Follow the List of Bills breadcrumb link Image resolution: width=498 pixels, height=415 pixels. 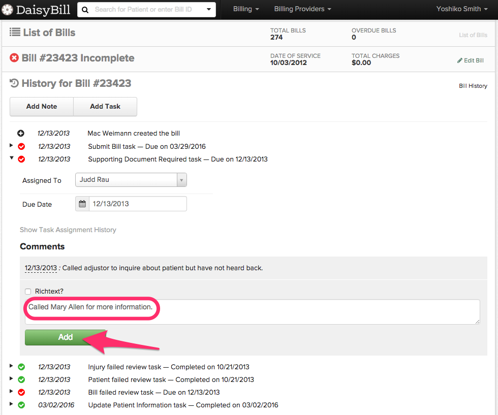pyautogui.click(x=473, y=35)
